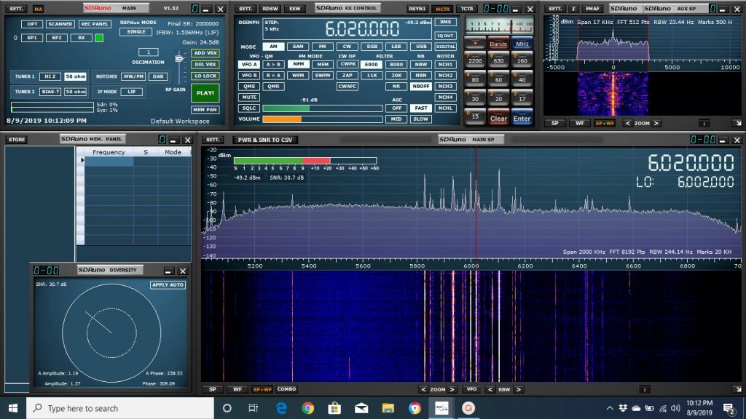
Task: Open the DECIMATION value selector
Action: click(x=148, y=52)
